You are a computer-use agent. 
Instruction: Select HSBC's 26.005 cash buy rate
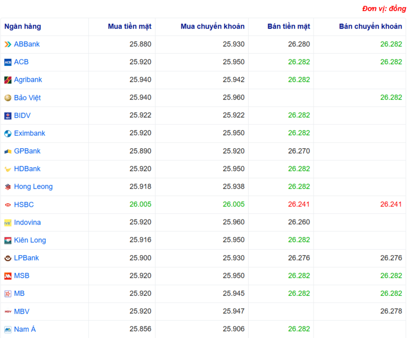click(140, 204)
